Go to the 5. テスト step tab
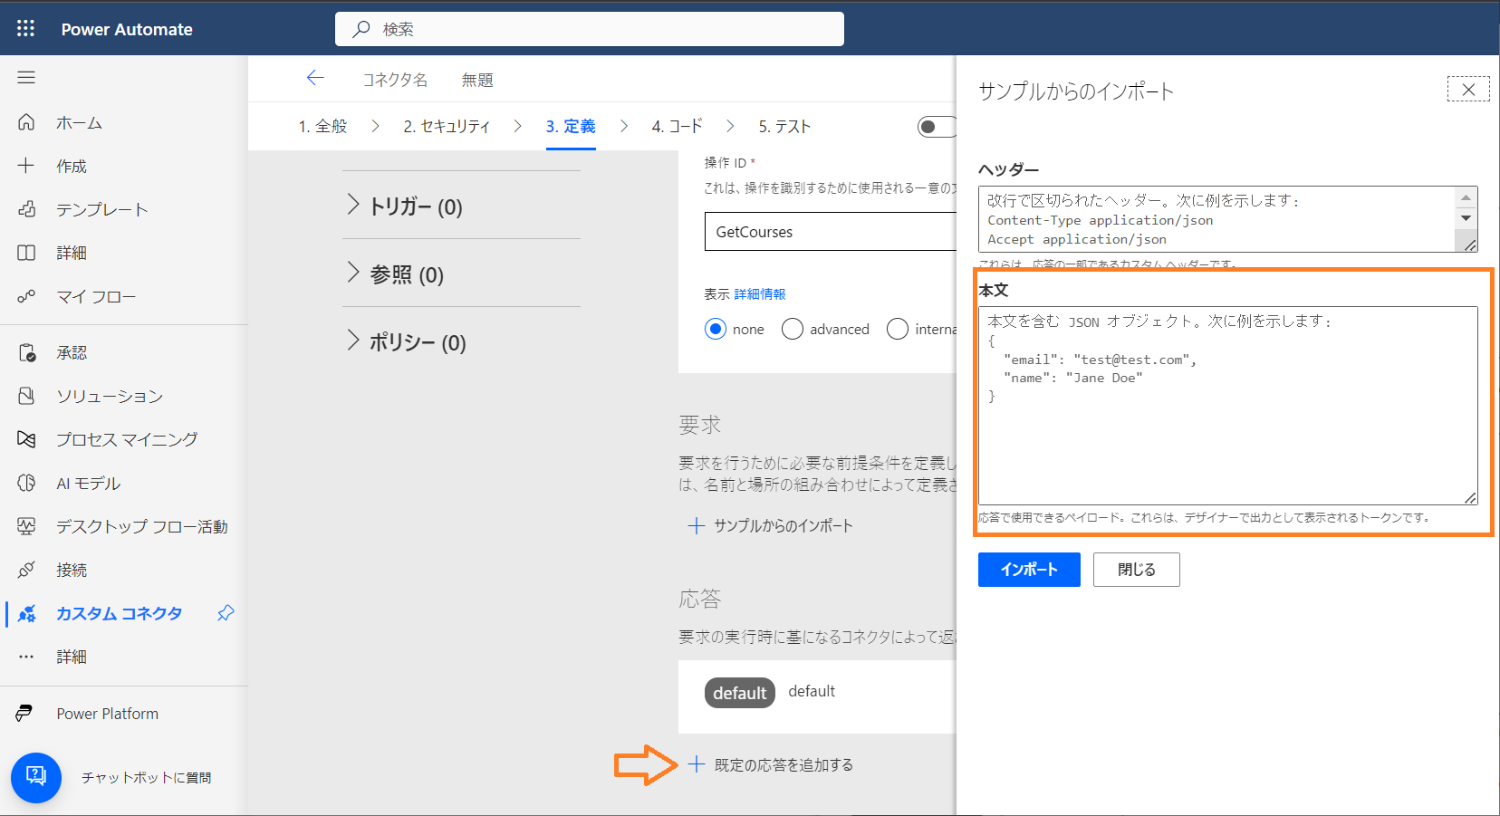This screenshot has width=1500, height=816. pyautogui.click(x=784, y=127)
